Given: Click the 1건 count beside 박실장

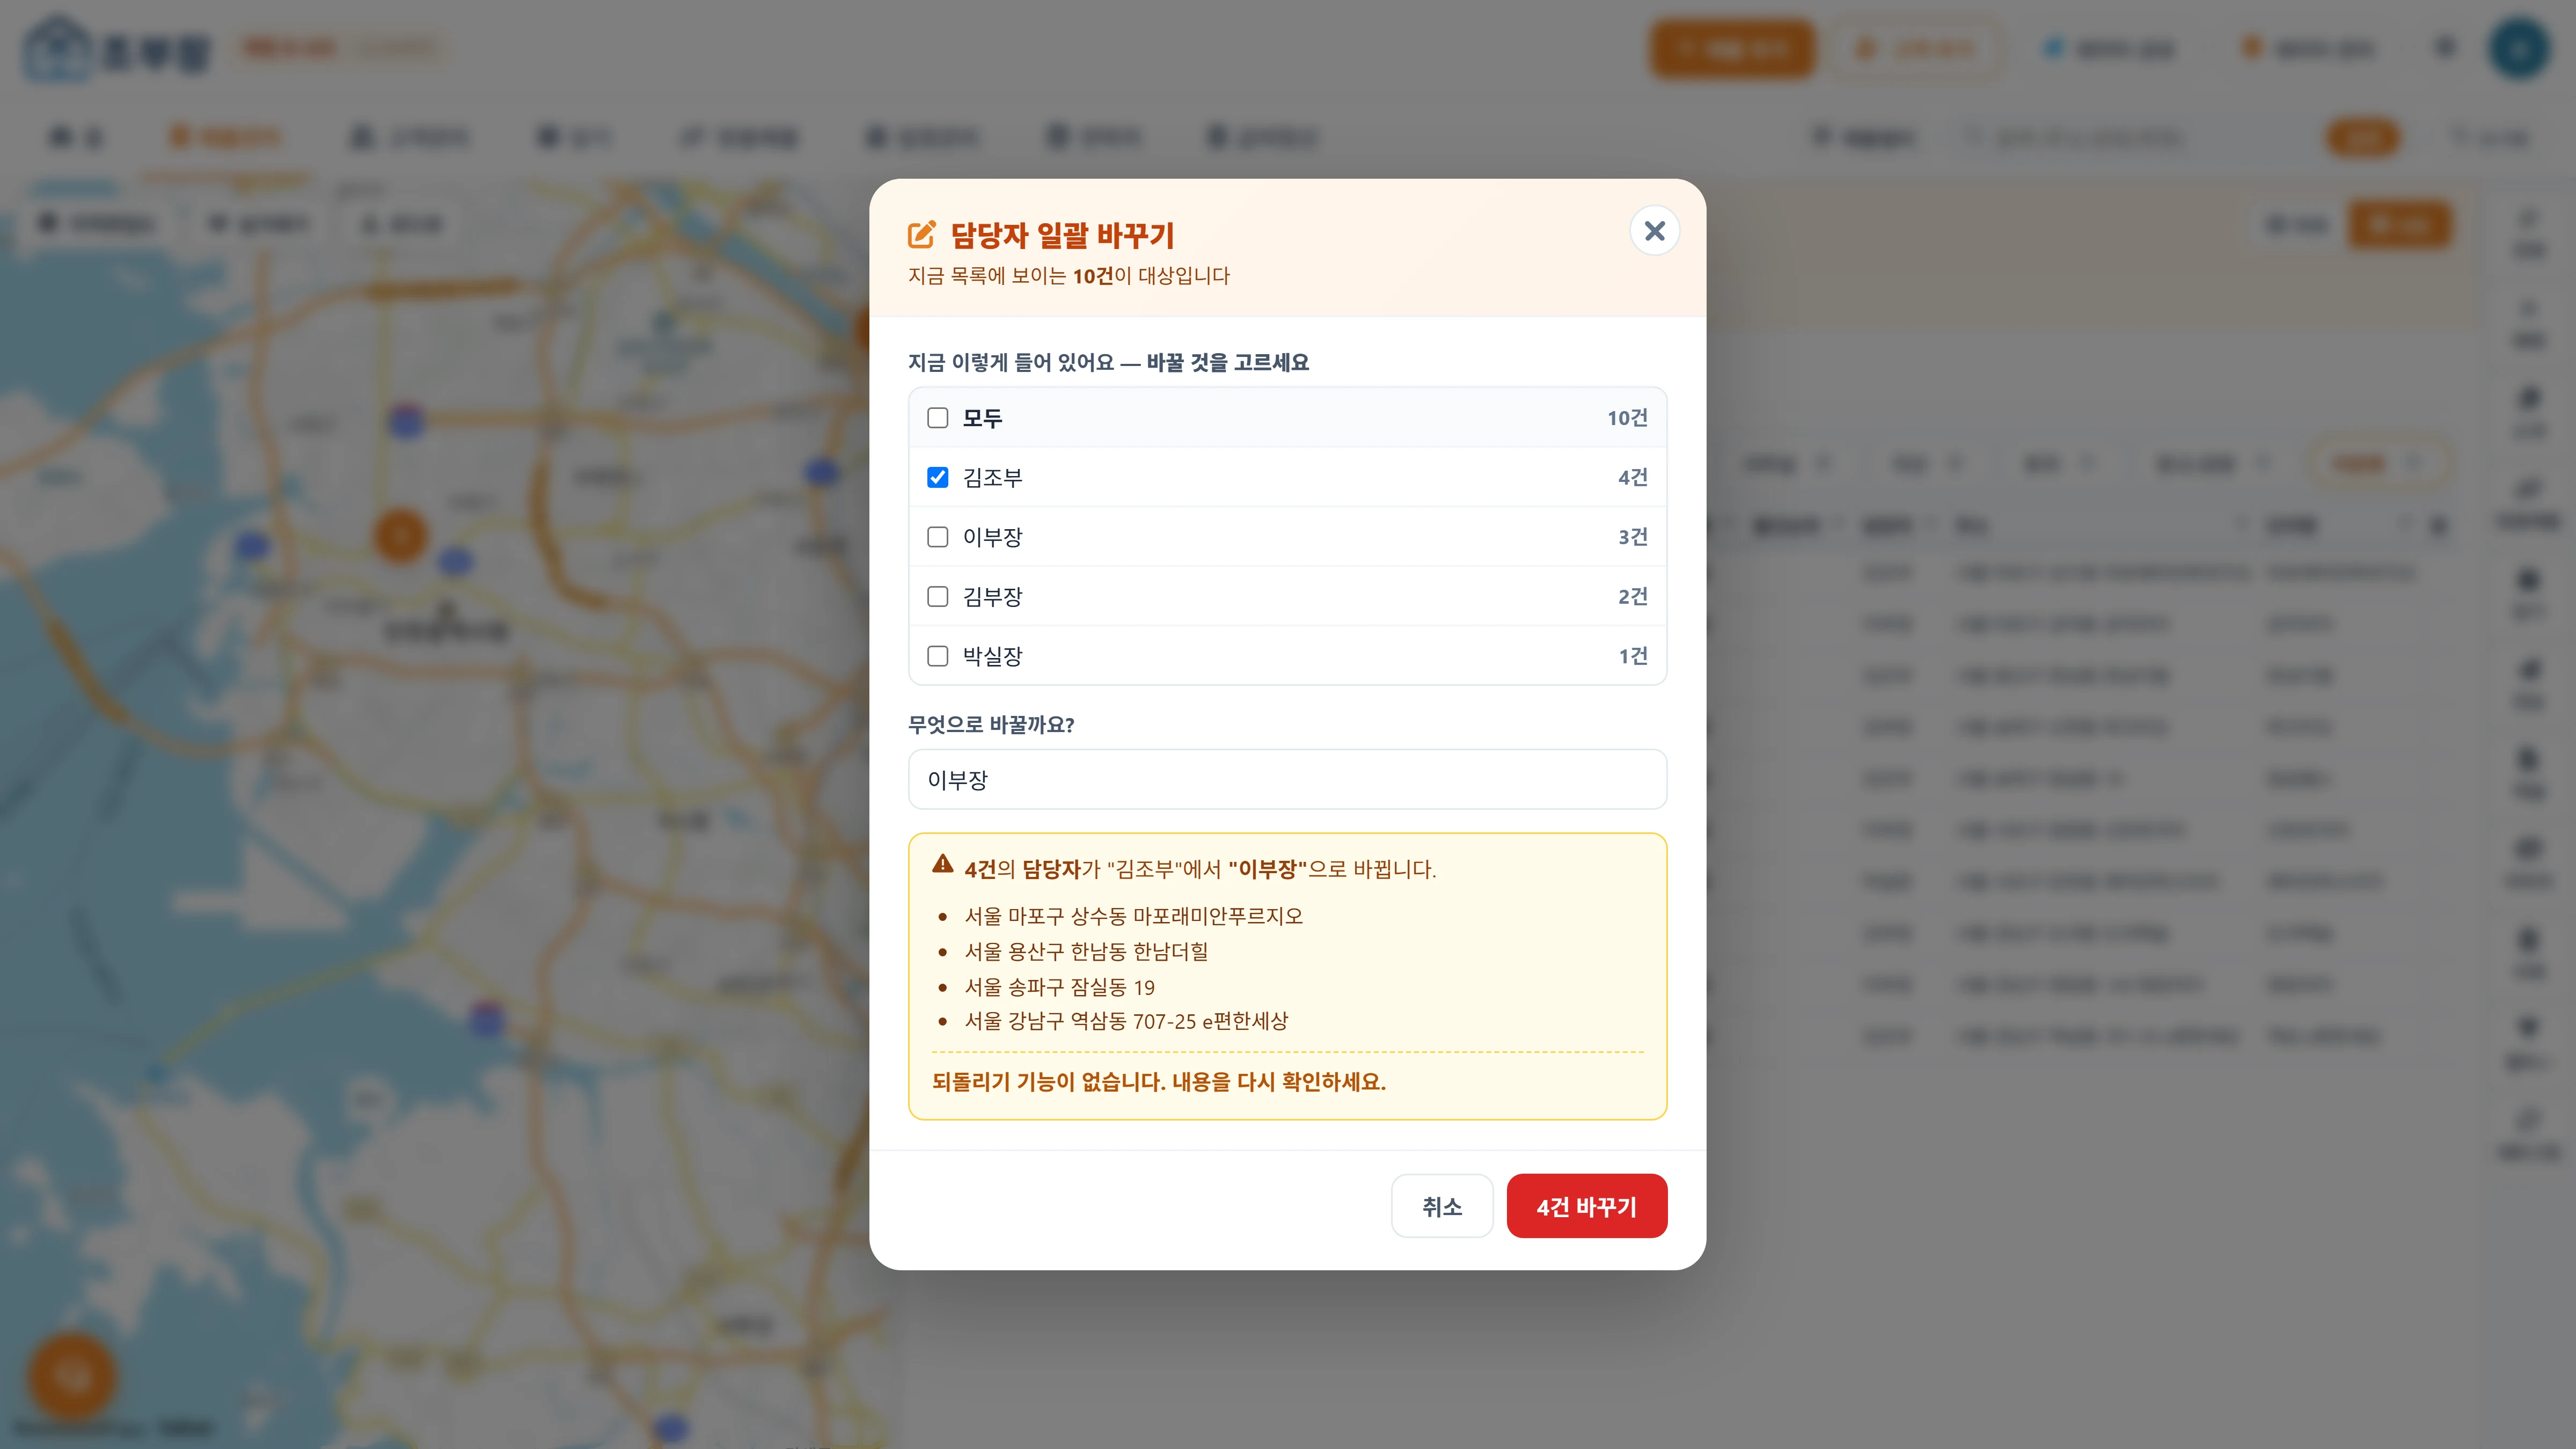Looking at the screenshot, I should (1633, 656).
